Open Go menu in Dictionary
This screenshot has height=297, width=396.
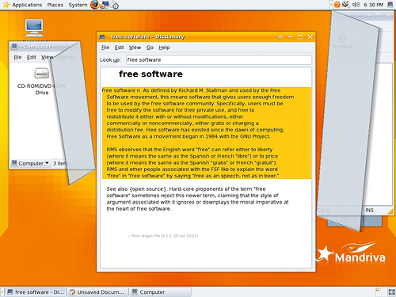[x=150, y=48]
